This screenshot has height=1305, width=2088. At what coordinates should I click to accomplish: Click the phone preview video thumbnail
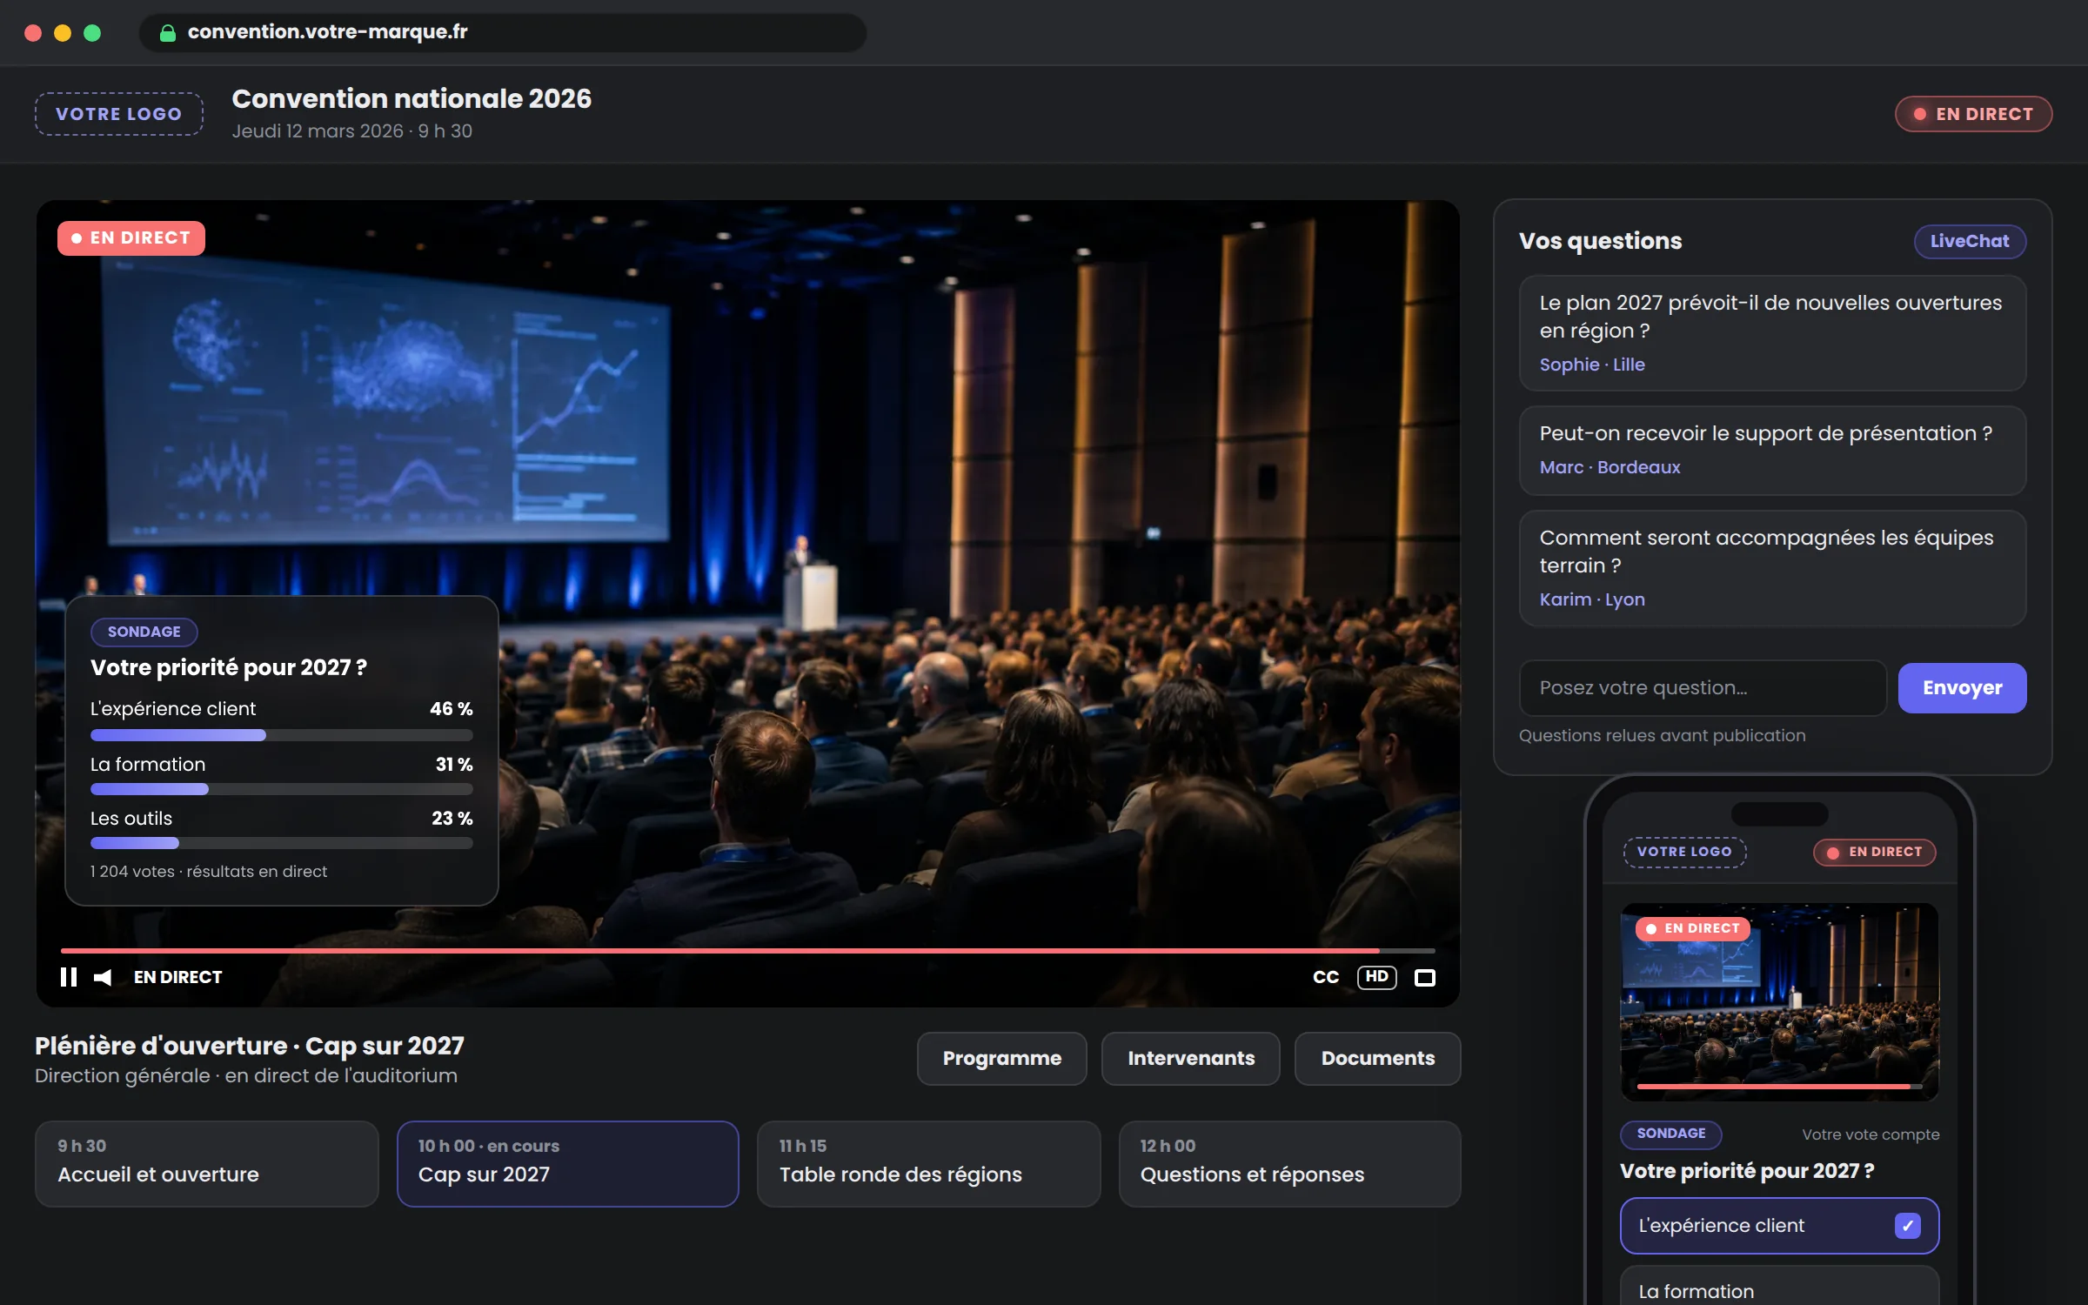pos(1779,1001)
